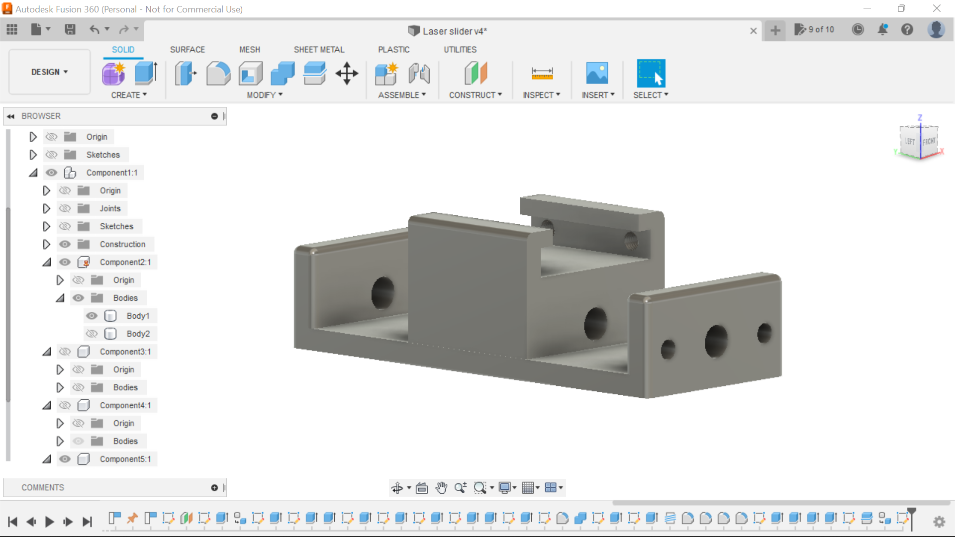
Task: Open the CONSTRUCT dropdown menu
Action: [x=476, y=95]
